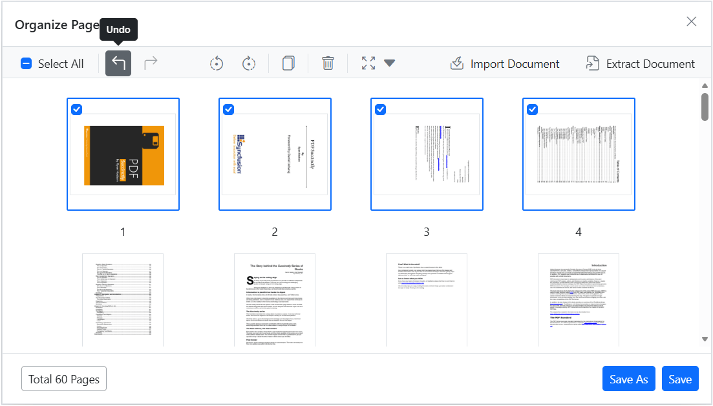Click the Undo arrow icon
713x406 pixels.
(118, 63)
